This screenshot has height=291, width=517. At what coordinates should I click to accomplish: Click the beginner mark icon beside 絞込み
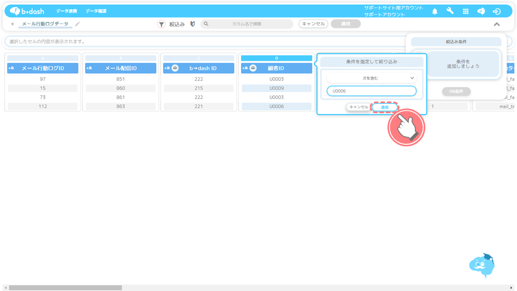pos(193,24)
